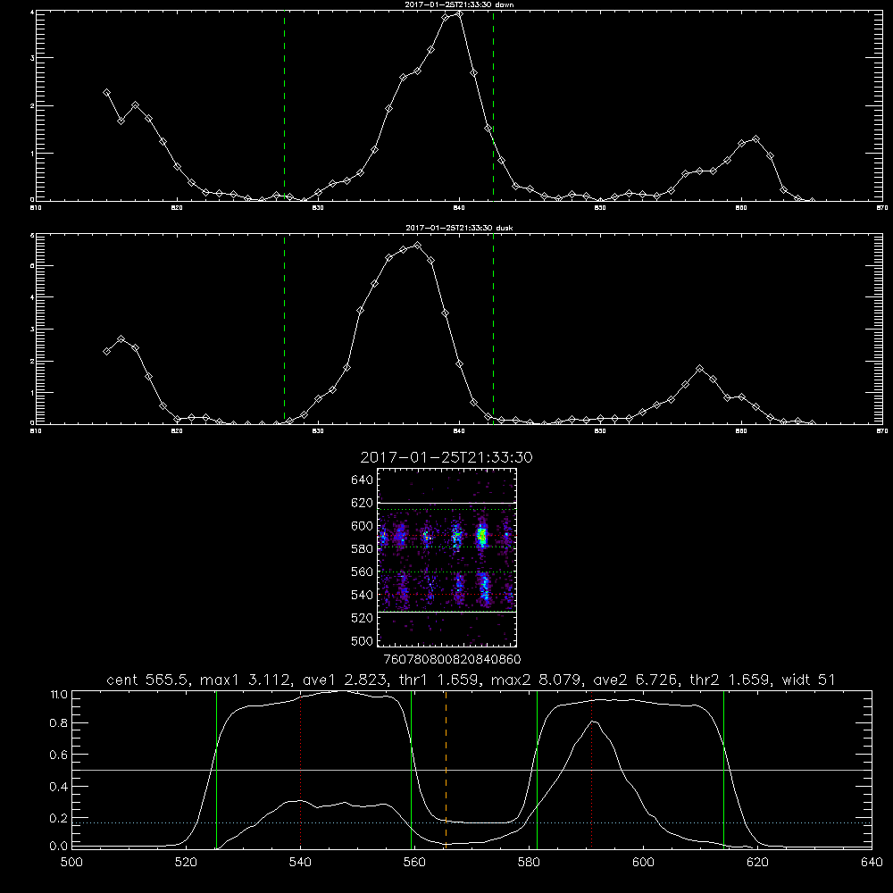
Task: Click the y-axis label 0.2 in bottom plot
Action: pyautogui.click(x=59, y=818)
